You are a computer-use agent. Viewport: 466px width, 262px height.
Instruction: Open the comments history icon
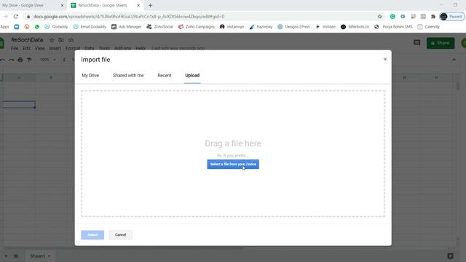[416, 43]
